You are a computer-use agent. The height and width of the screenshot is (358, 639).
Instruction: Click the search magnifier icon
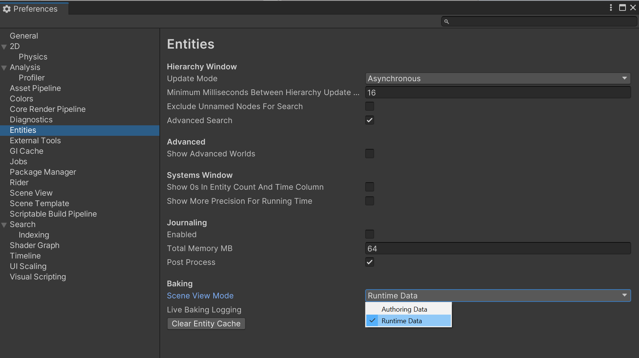[x=446, y=22]
